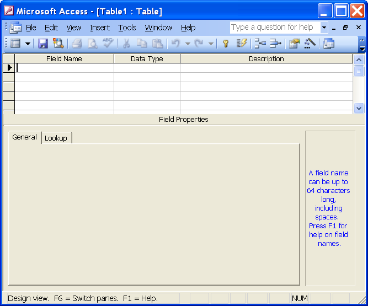
Task: Show the Database Window icon
Action: pos(329,44)
